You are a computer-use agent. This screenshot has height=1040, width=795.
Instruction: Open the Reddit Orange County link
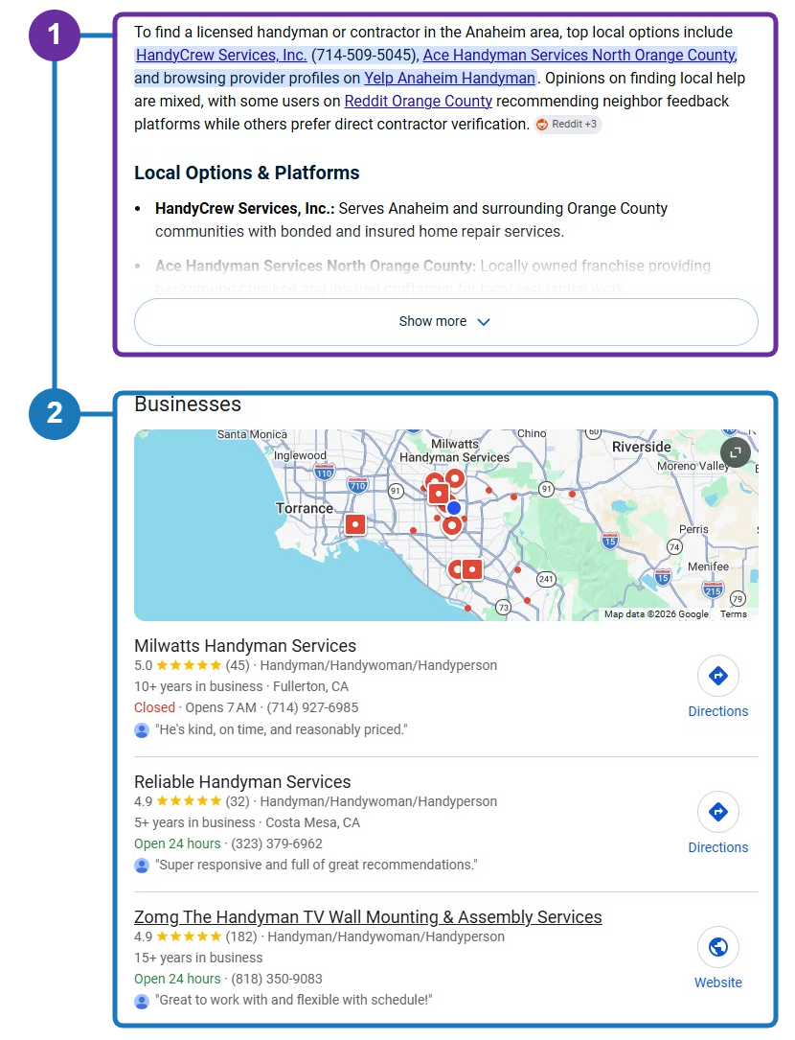pyautogui.click(x=419, y=102)
